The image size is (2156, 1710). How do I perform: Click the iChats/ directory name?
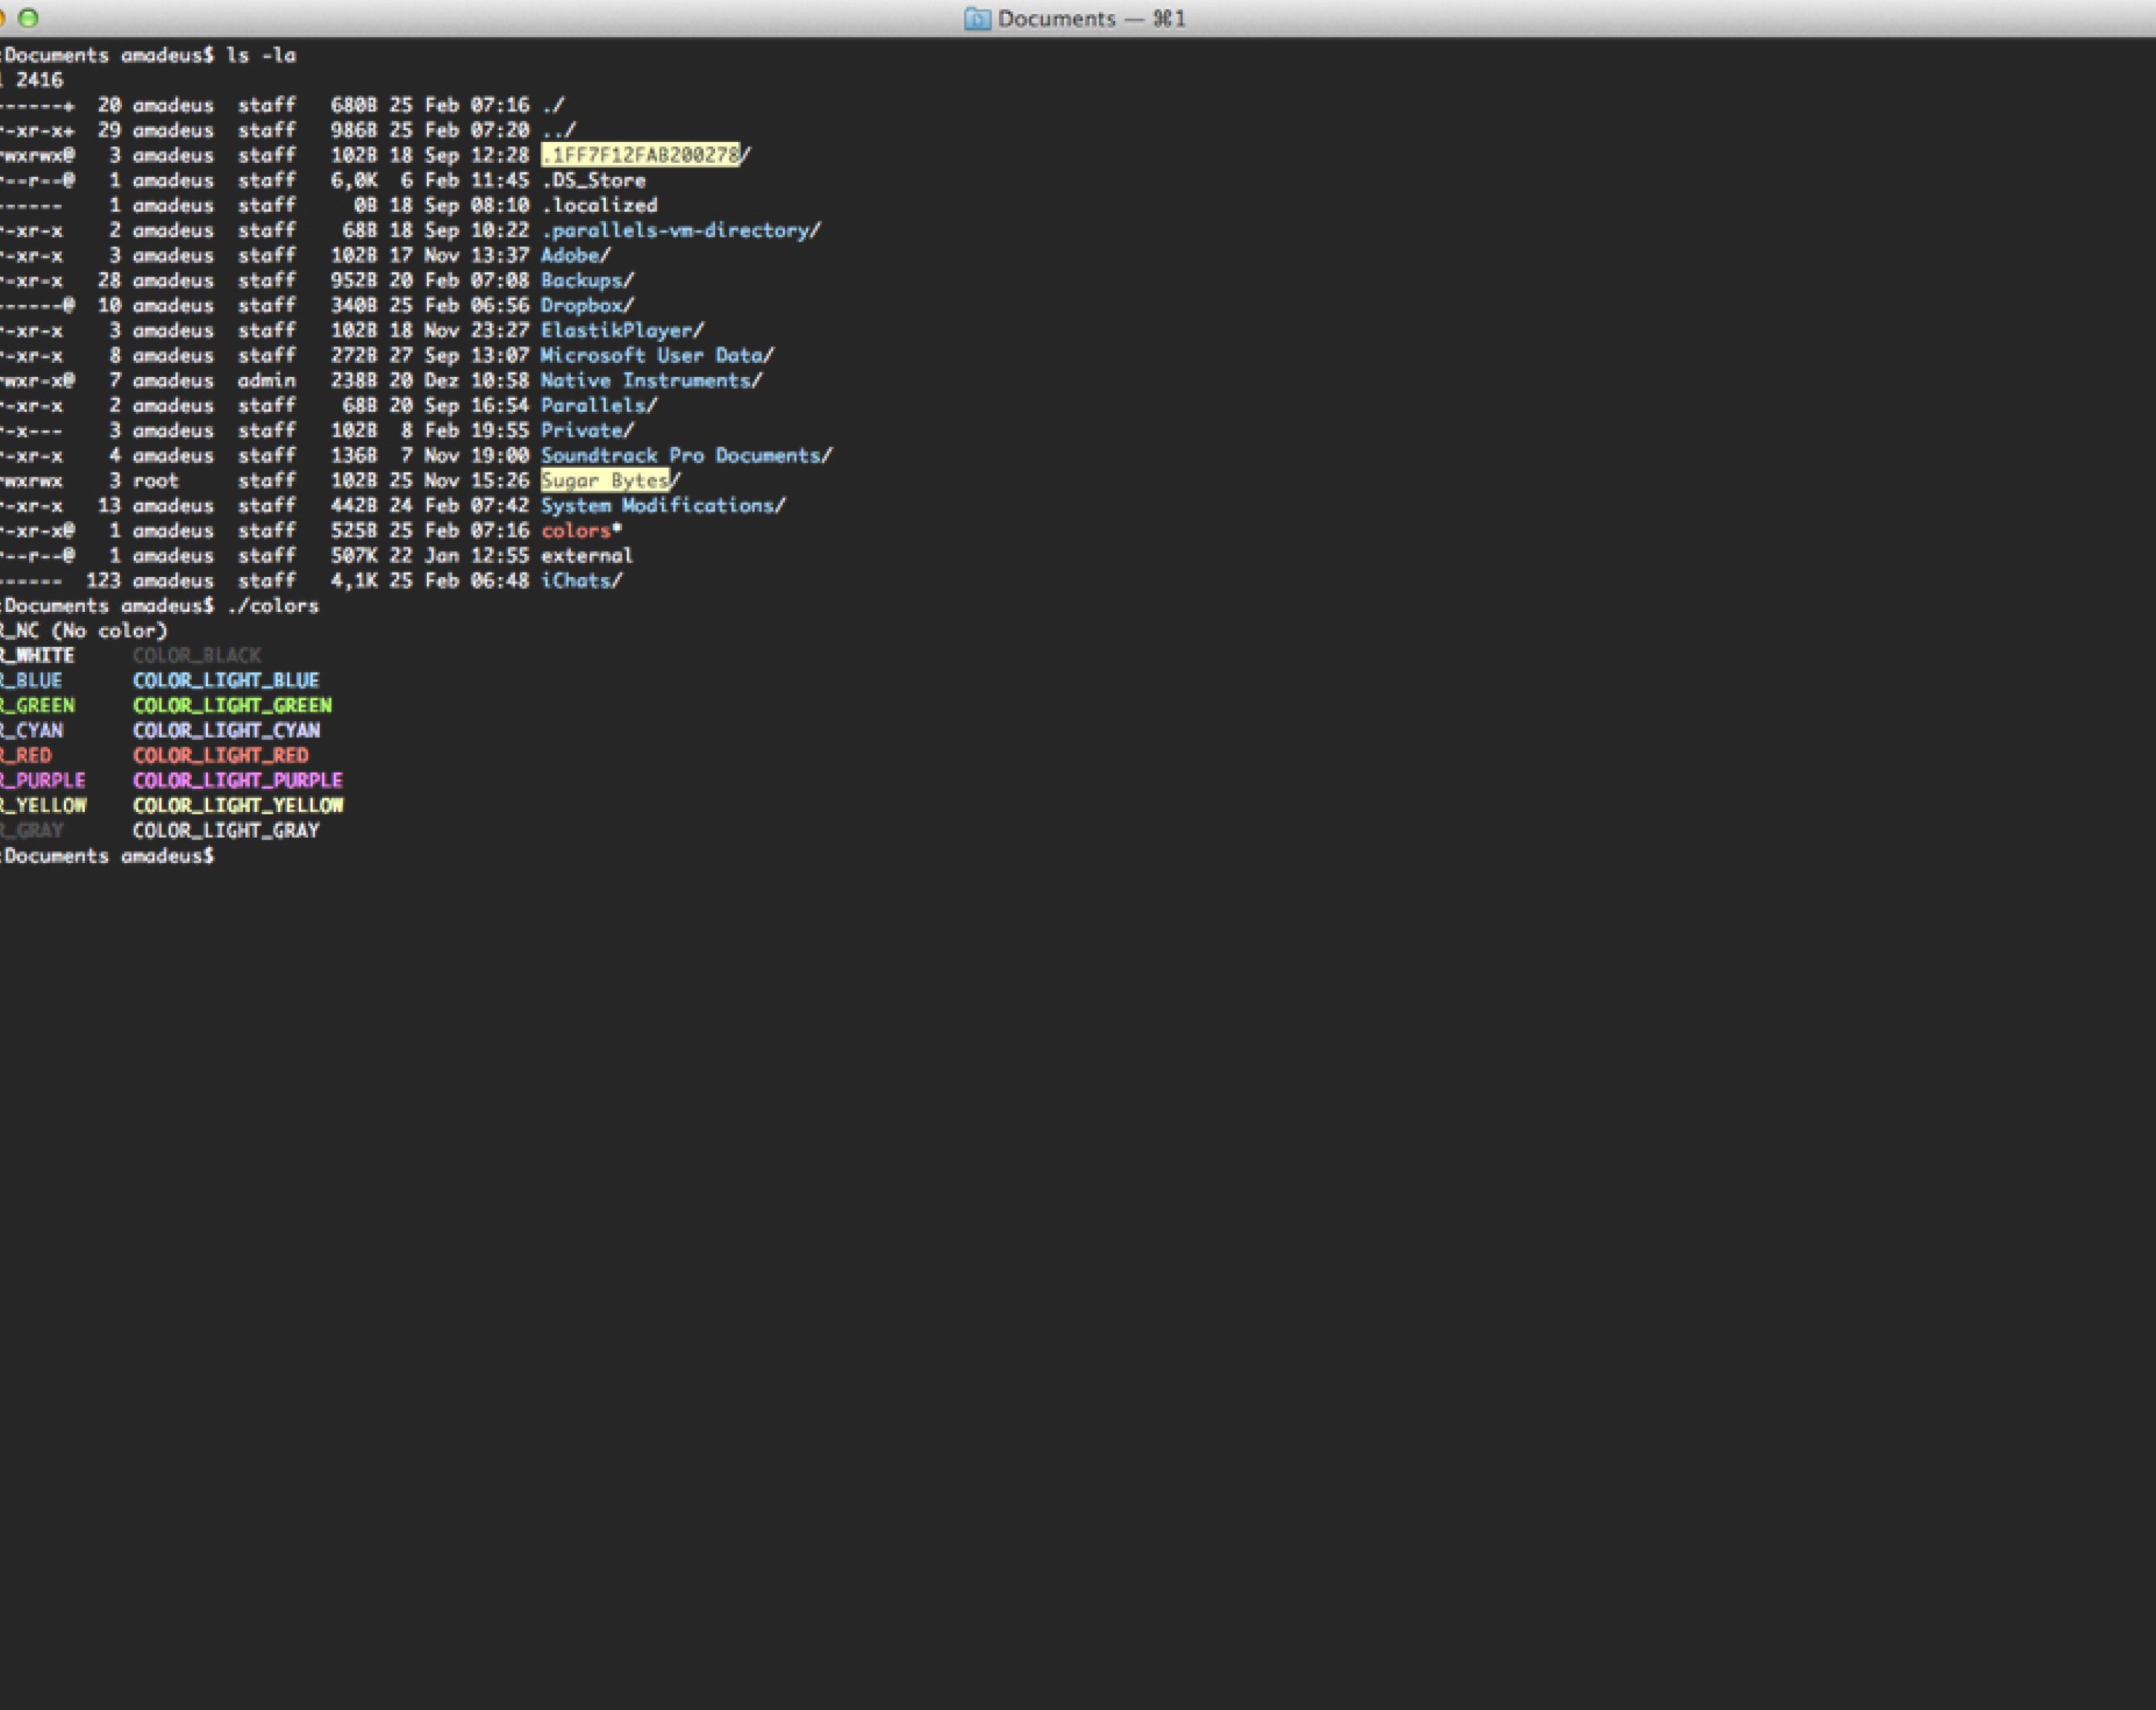pyautogui.click(x=581, y=581)
